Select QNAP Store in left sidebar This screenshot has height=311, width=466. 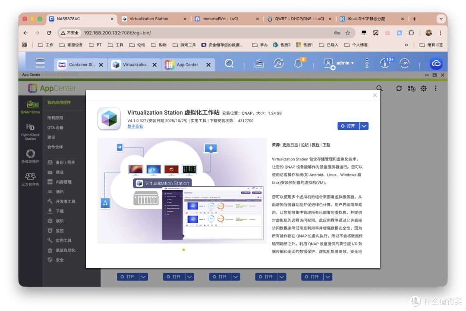pos(30,107)
